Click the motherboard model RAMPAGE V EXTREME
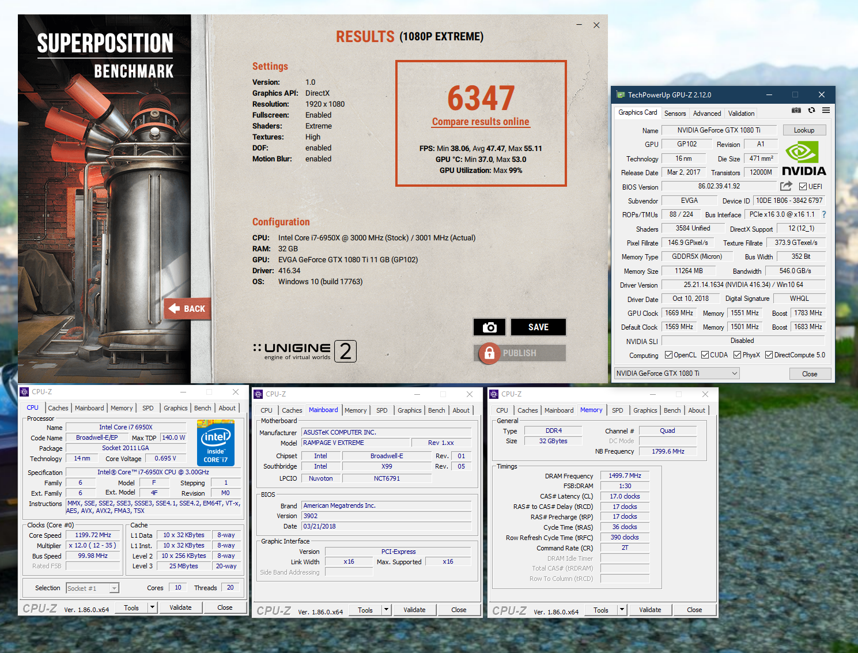Image resolution: width=858 pixels, height=653 pixels. tap(355, 443)
